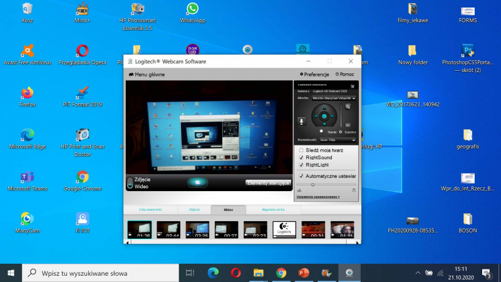
Task: Toggle the Automatyczne ustawianie checkbox
Action: 301,176
